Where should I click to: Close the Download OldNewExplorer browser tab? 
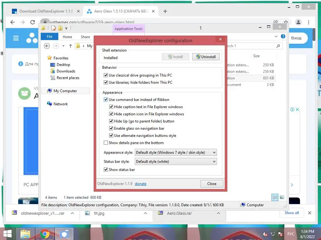point(78,11)
